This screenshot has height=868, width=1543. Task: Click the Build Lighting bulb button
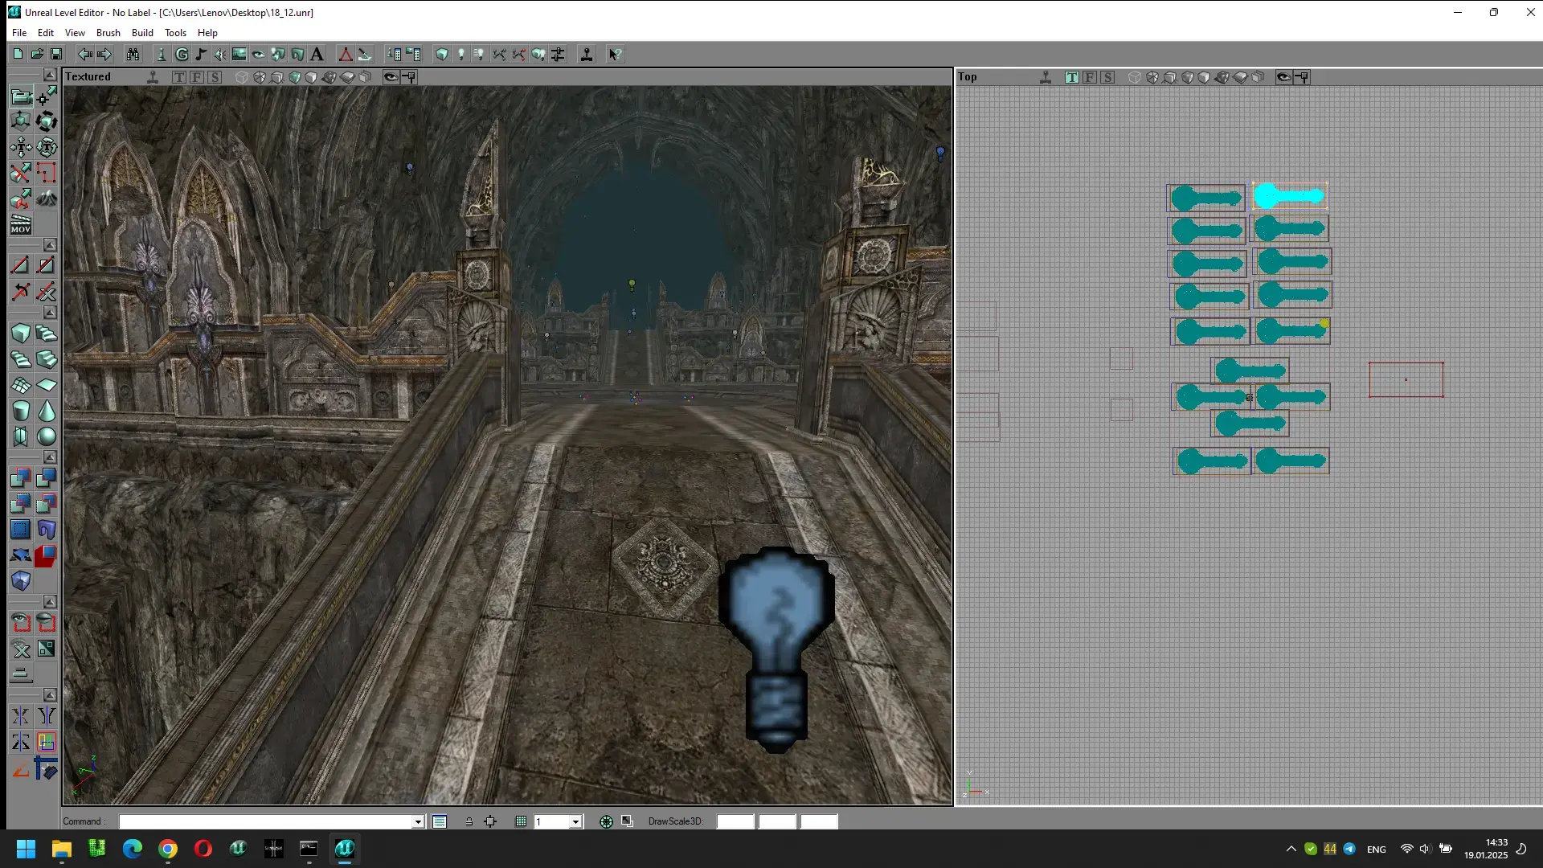[461, 54]
